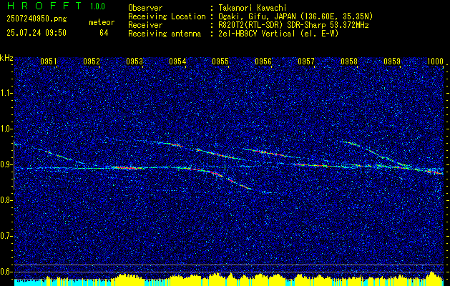Click the 0.8 frequency axis label
450x286 pixels.
(x=6, y=200)
